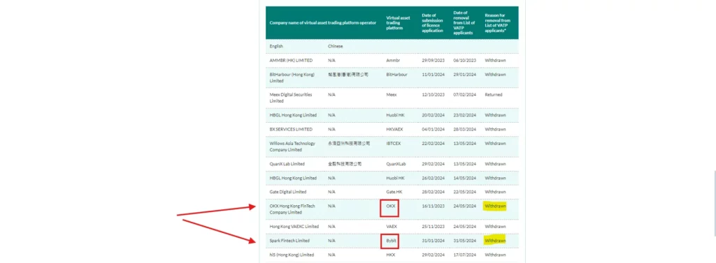Click 'N/A' Chinese name in Meex row

331,94
